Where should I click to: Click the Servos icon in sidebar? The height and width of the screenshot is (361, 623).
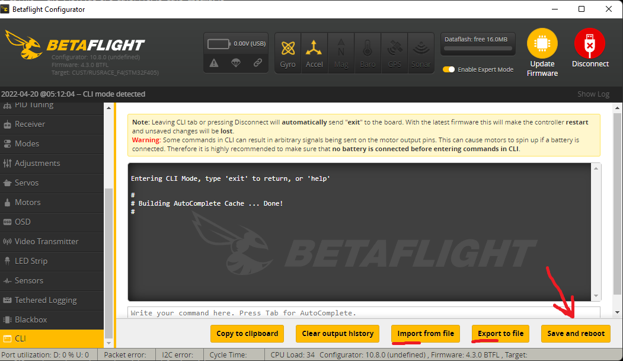[x=7, y=183]
